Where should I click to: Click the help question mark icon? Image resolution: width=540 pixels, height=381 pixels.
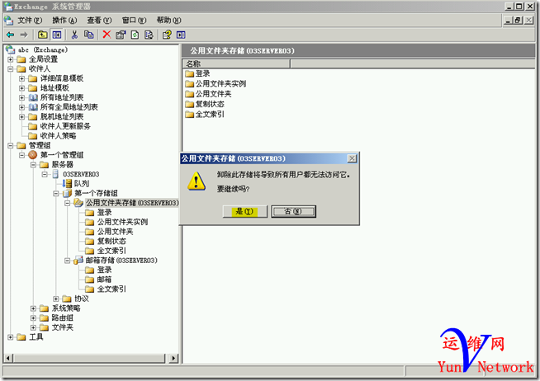click(167, 35)
